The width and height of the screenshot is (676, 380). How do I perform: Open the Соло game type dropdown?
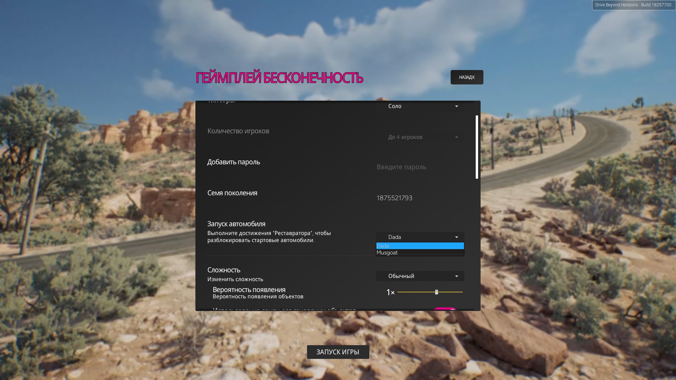coord(419,106)
